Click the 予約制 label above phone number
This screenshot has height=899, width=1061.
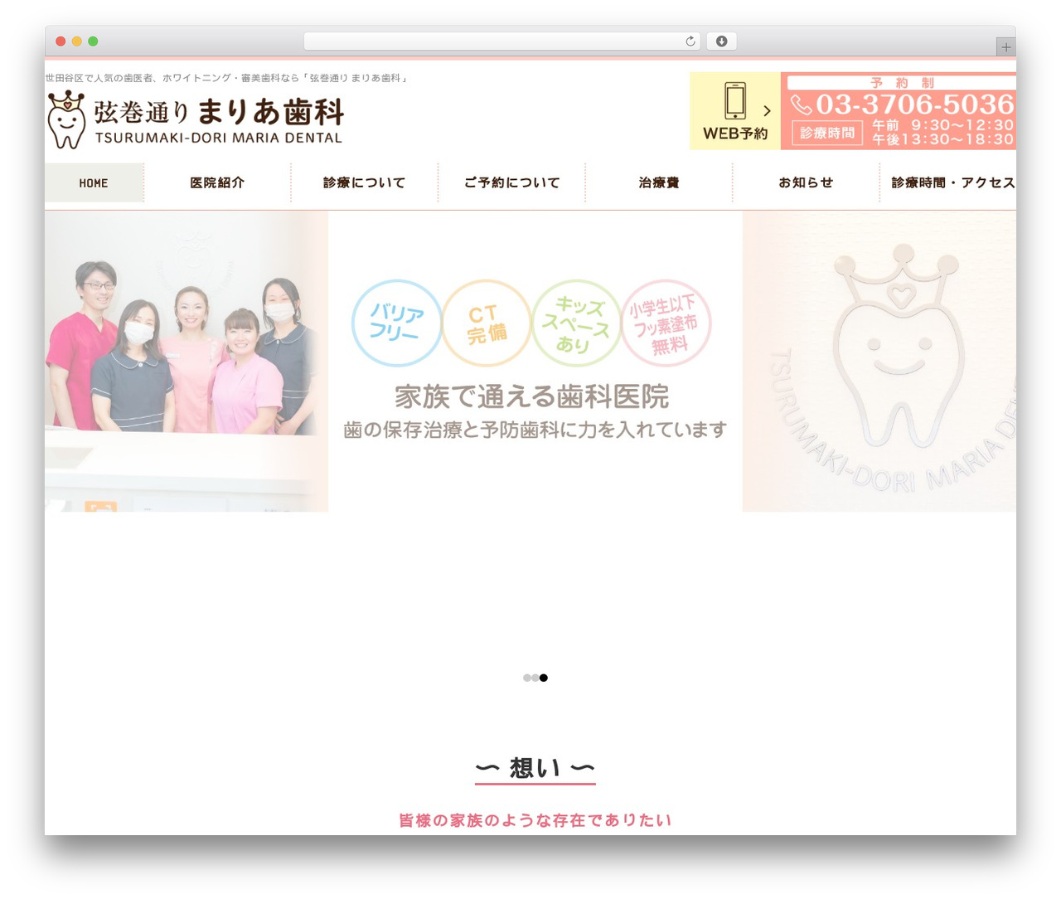902,83
